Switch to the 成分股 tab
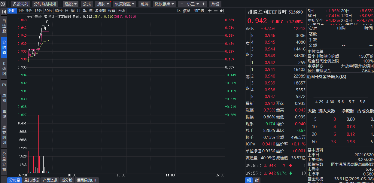Screen dimensions: 374x183 pyautogui.click(x=66, y=180)
